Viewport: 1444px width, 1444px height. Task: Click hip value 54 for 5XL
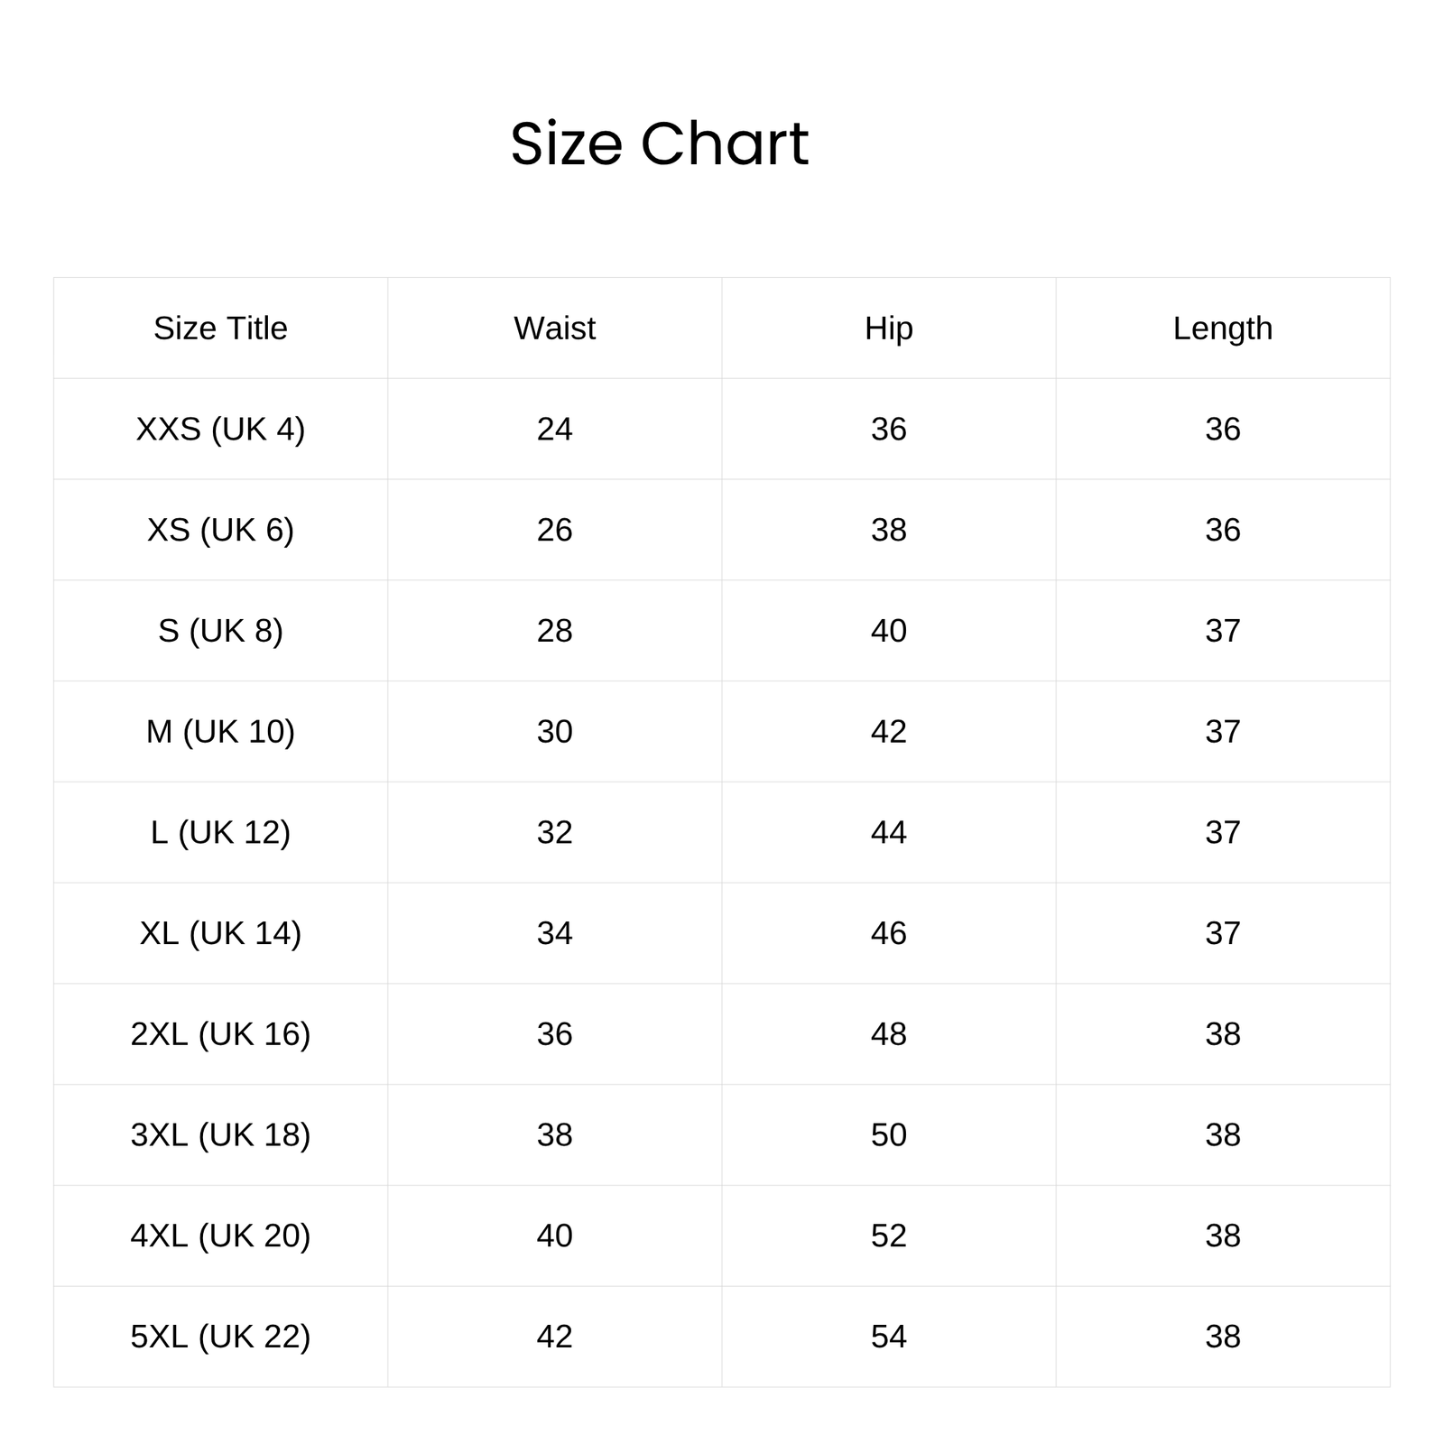click(888, 1337)
